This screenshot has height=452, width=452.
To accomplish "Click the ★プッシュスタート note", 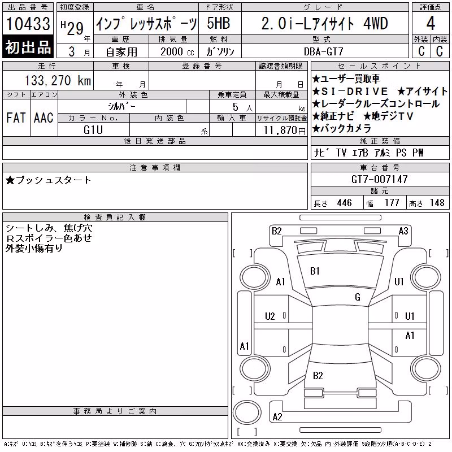I will pyautogui.click(x=48, y=180).
